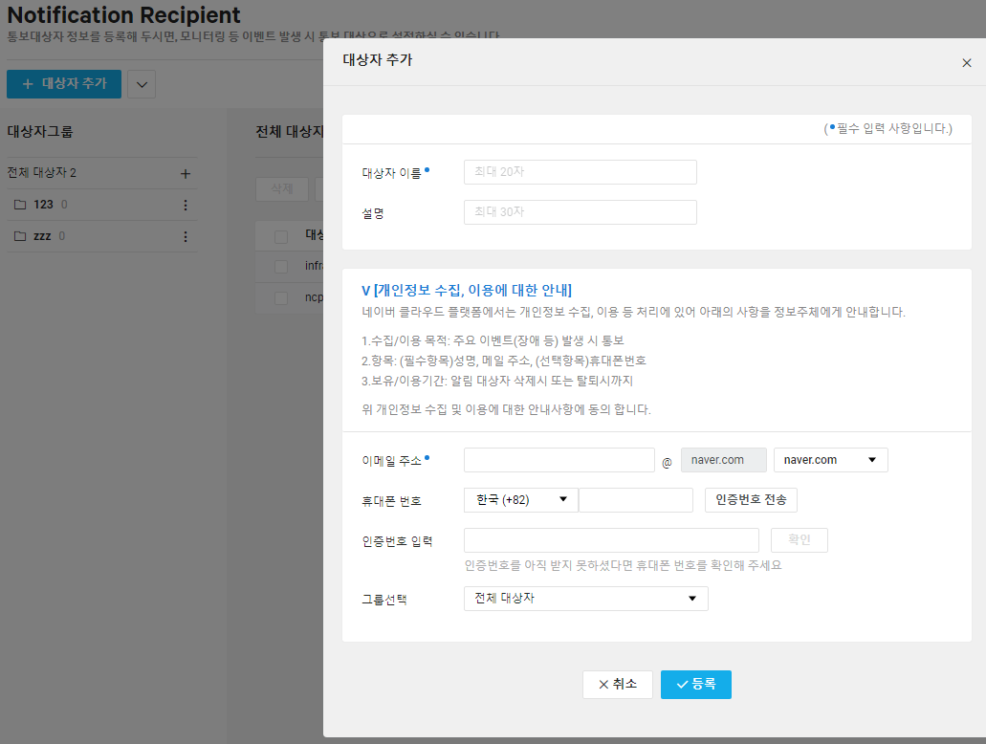This screenshot has height=744, width=986.
Task: Click the 이메일 주소 username input field
Action: click(559, 460)
